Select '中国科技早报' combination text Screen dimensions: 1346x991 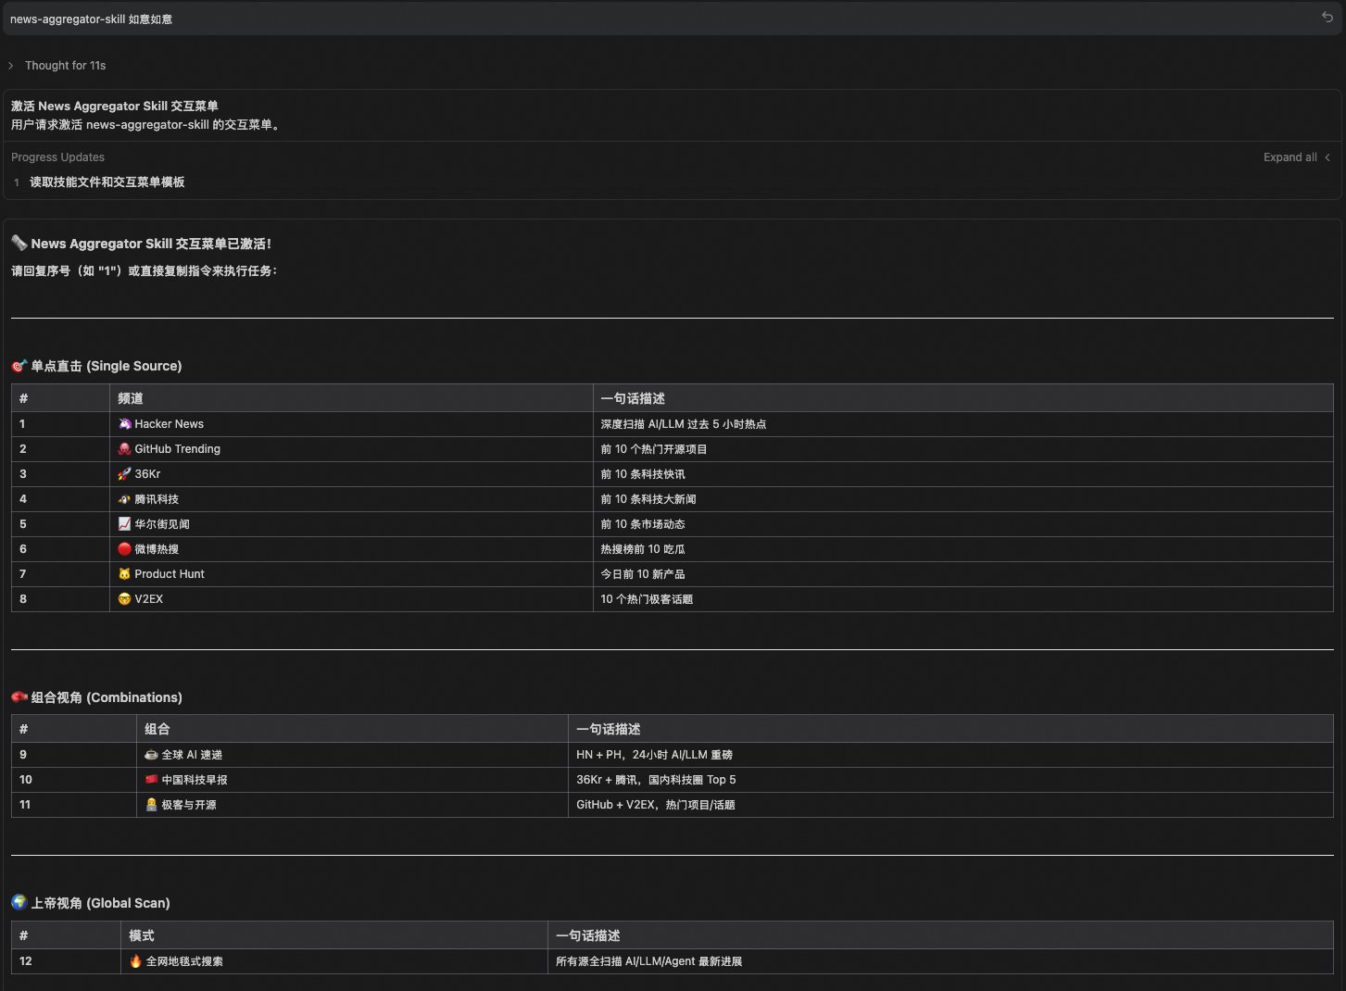(195, 780)
